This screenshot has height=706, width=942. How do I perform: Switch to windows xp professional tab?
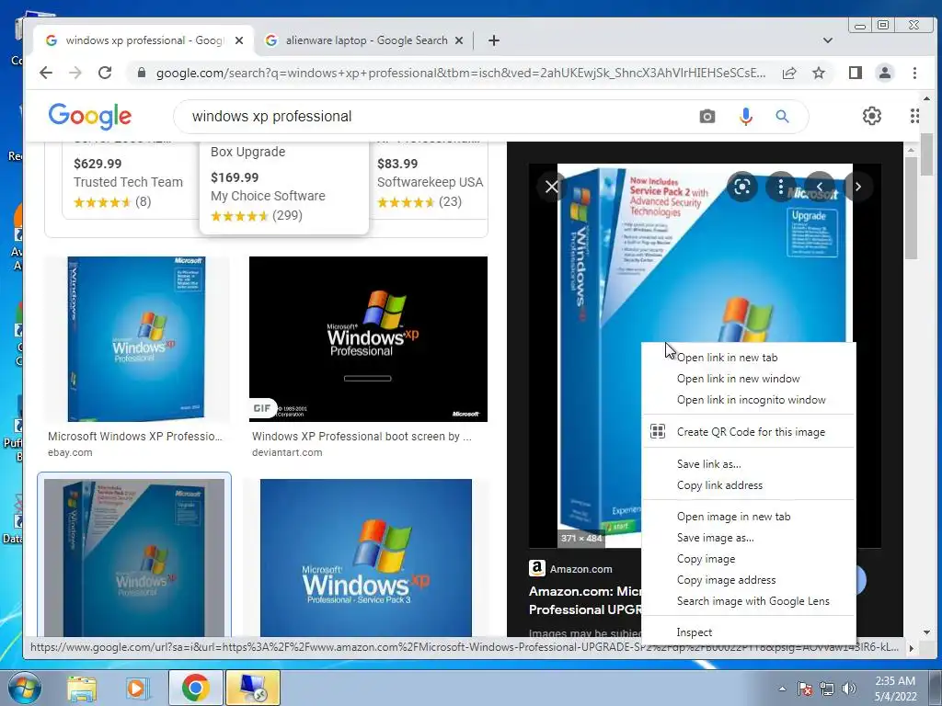(x=143, y=40)
